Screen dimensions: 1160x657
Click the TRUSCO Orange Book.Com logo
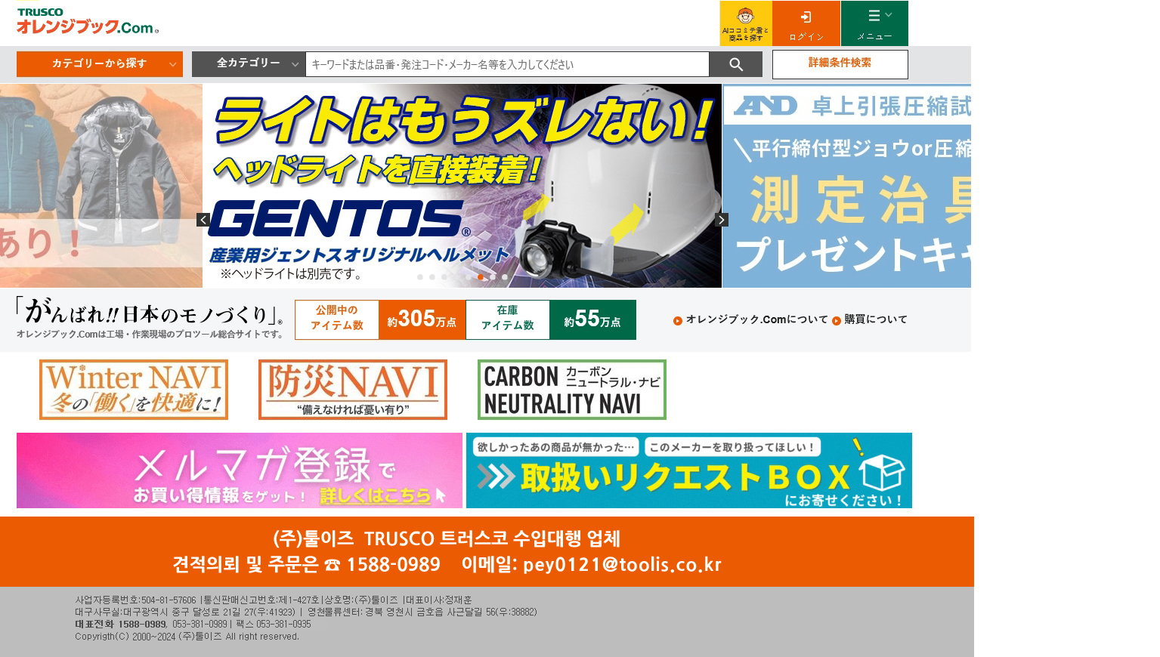click(x=88, y=21)
